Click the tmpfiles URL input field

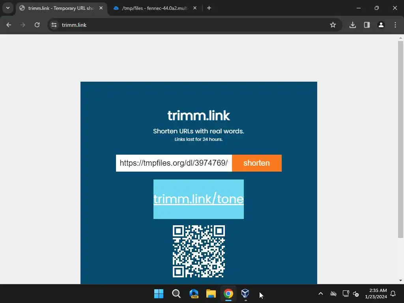[x=174, y=163]
